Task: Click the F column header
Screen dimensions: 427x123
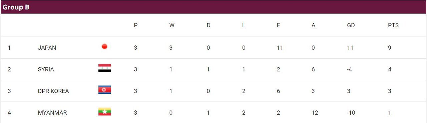Action: (x=278, y=25)
